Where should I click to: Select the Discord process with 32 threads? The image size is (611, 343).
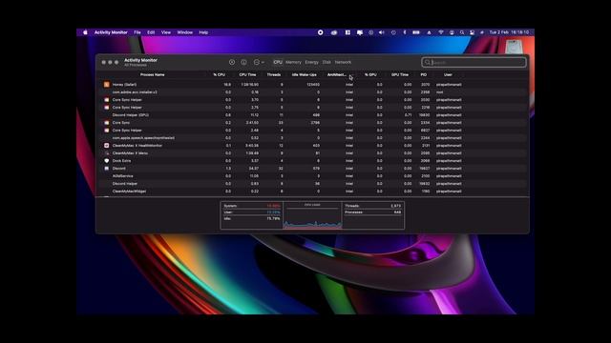pyautogui.click(x=312, y=169)
